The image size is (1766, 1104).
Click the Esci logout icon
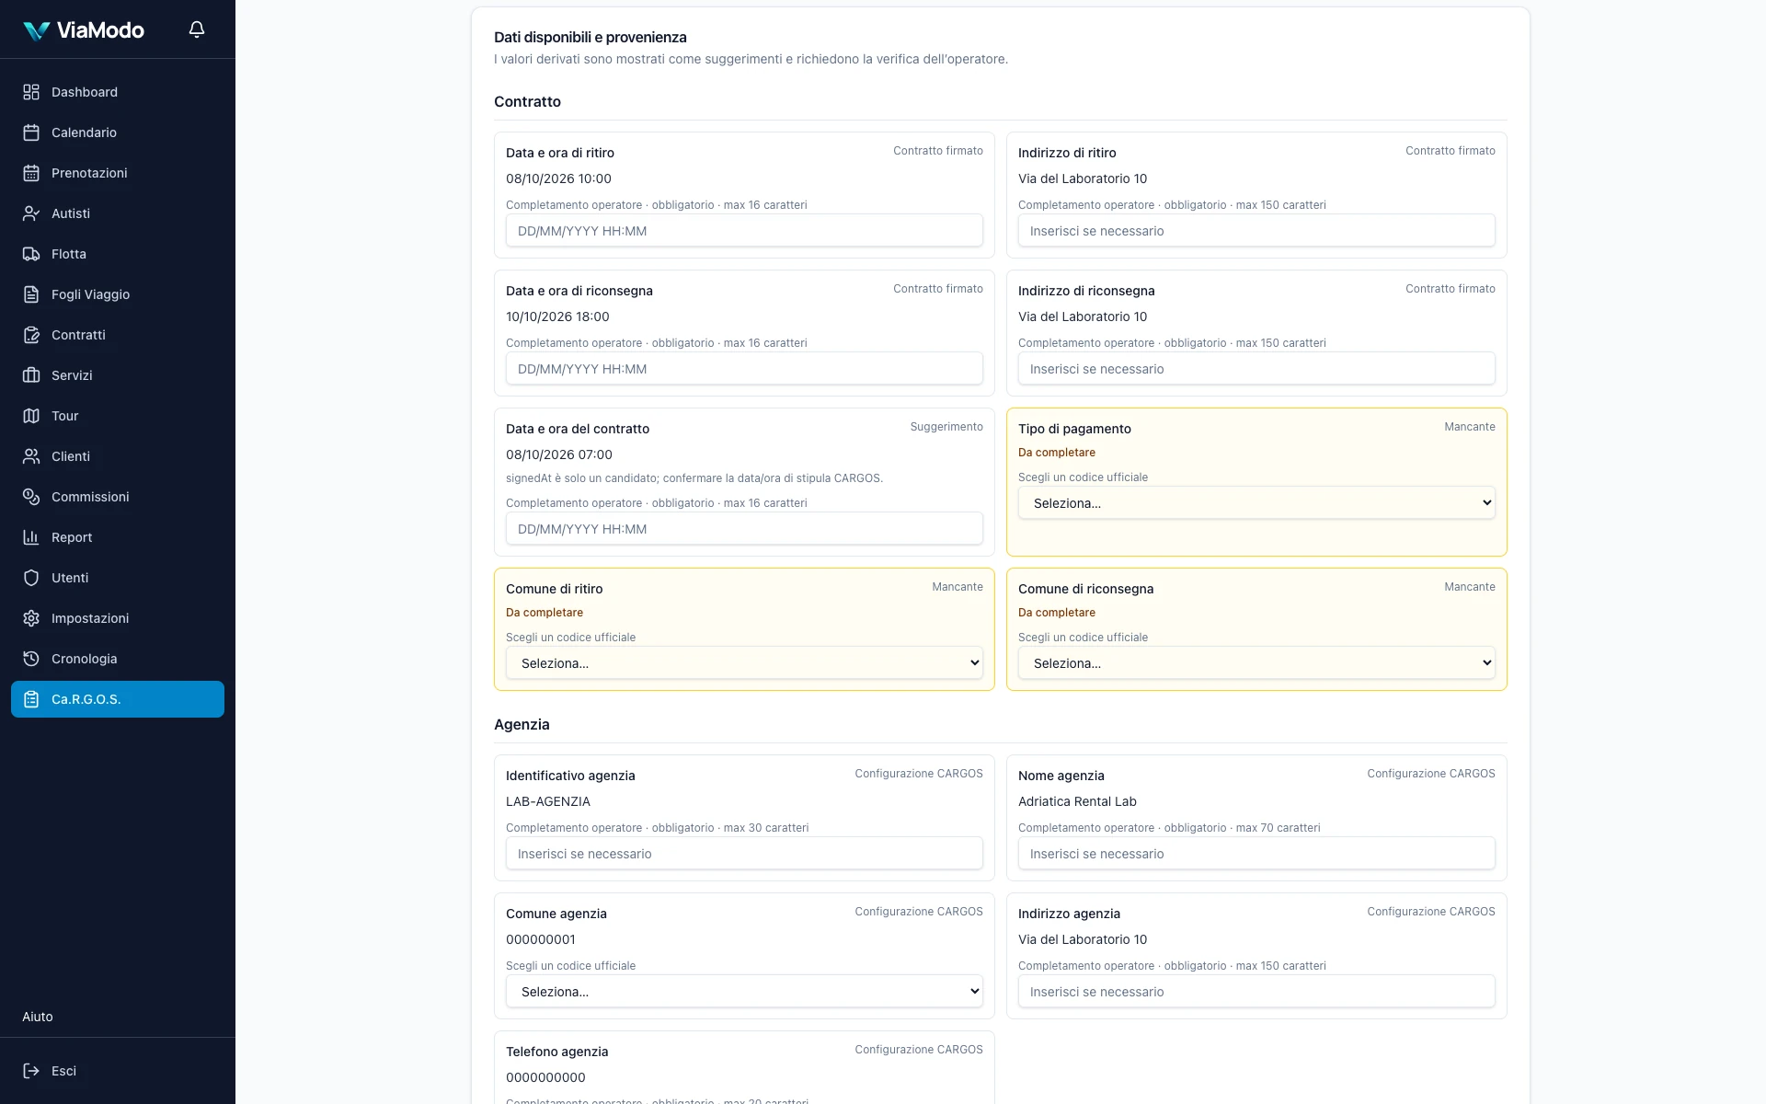tap(31, 1071)
